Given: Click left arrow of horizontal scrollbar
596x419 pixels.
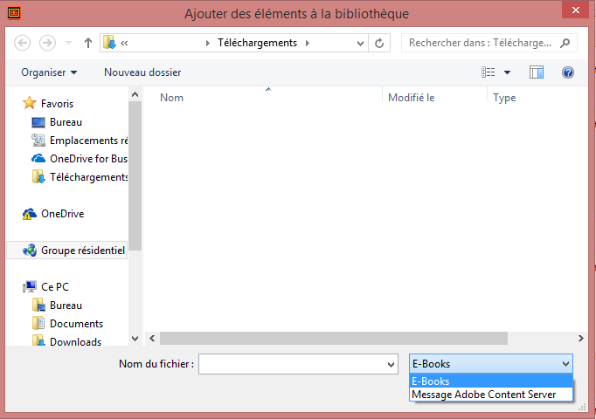Looking at the screenshot, I should (x=152, y=338).
